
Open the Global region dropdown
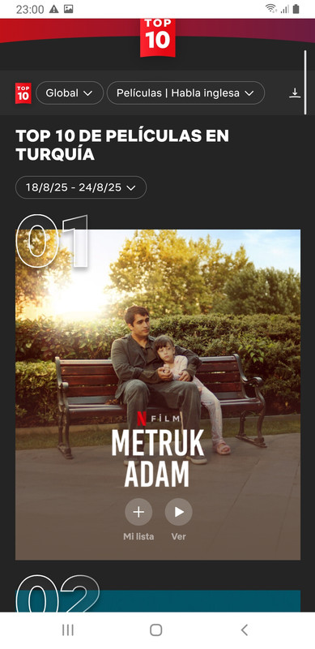[70, 92]
